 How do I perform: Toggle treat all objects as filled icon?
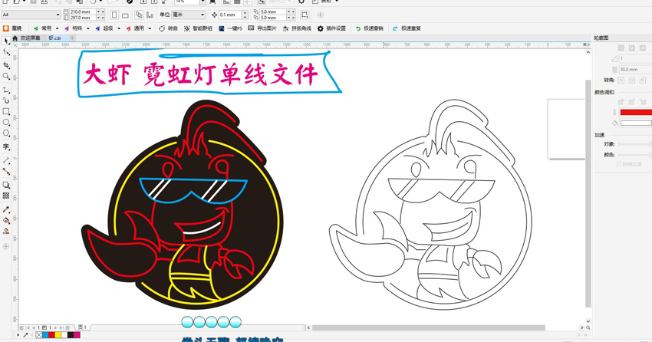pyautogui.click(x=305, y=15)
